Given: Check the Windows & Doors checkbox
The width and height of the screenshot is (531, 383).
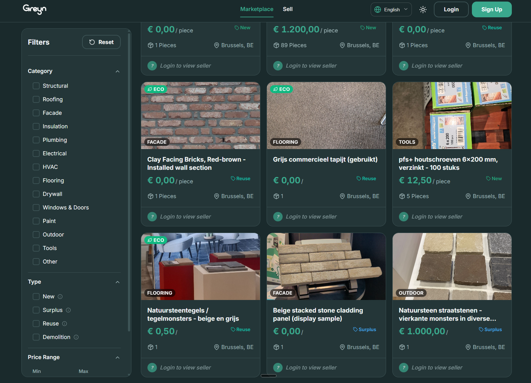Looking at the screenshot, I should pos(36,208).
